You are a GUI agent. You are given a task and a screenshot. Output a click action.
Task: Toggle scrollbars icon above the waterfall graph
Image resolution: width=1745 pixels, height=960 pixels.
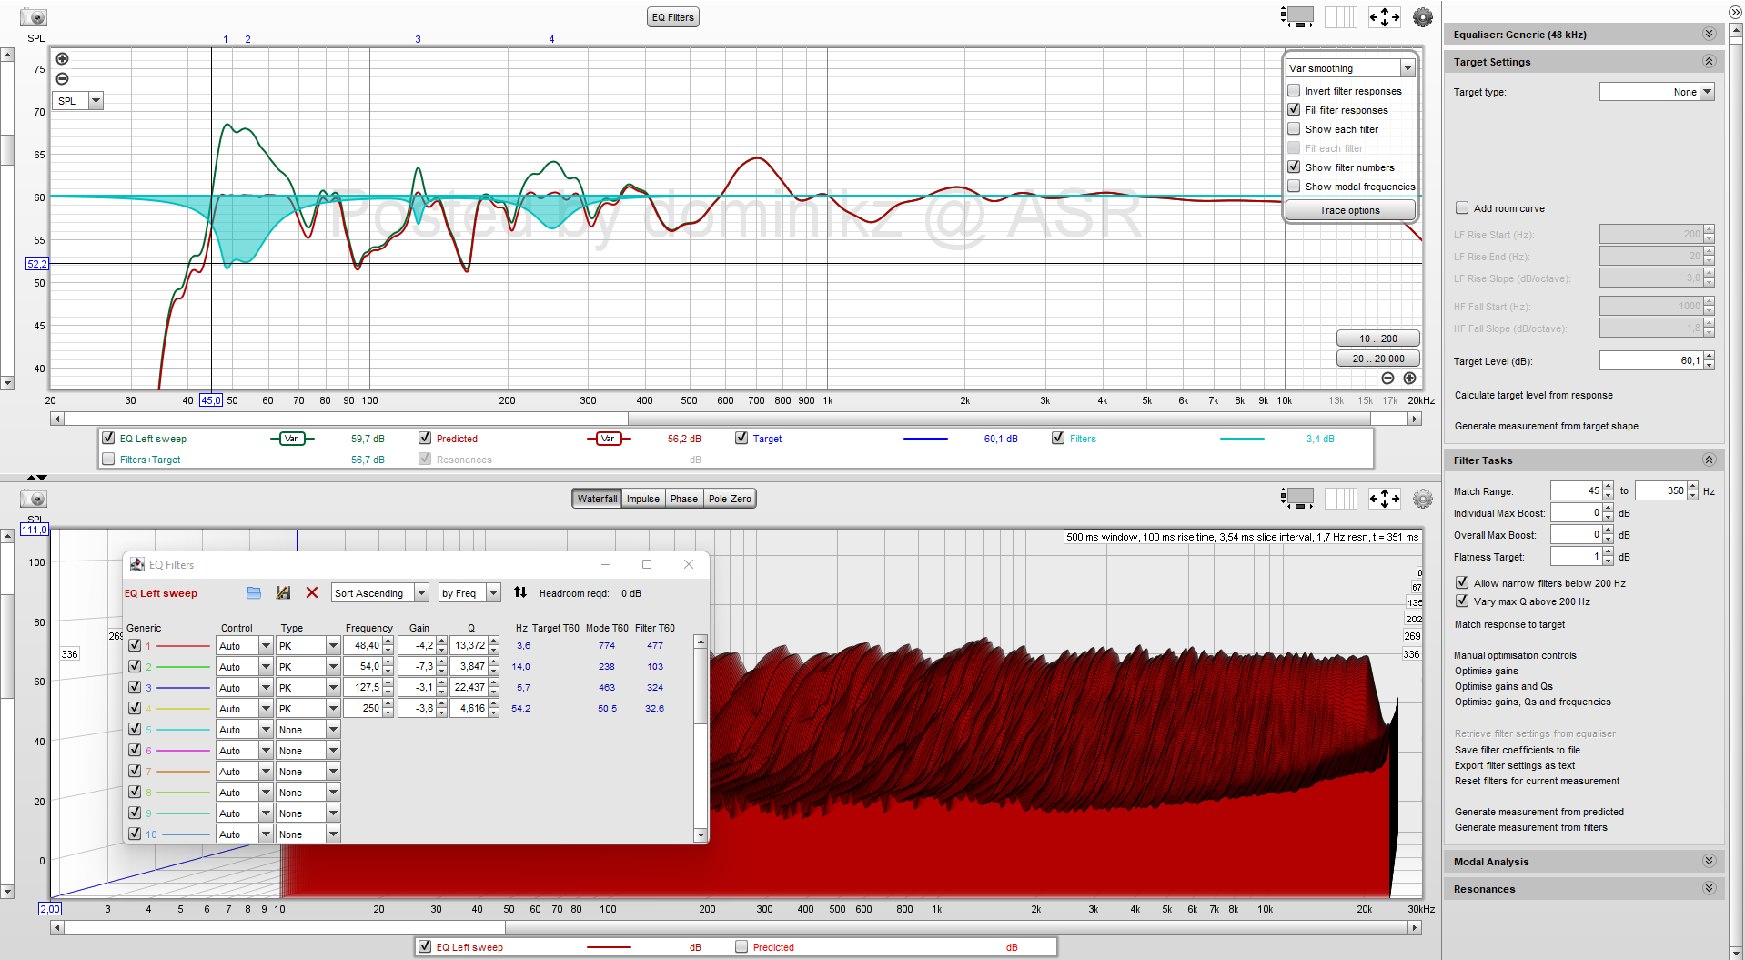tap(1297, 498)
